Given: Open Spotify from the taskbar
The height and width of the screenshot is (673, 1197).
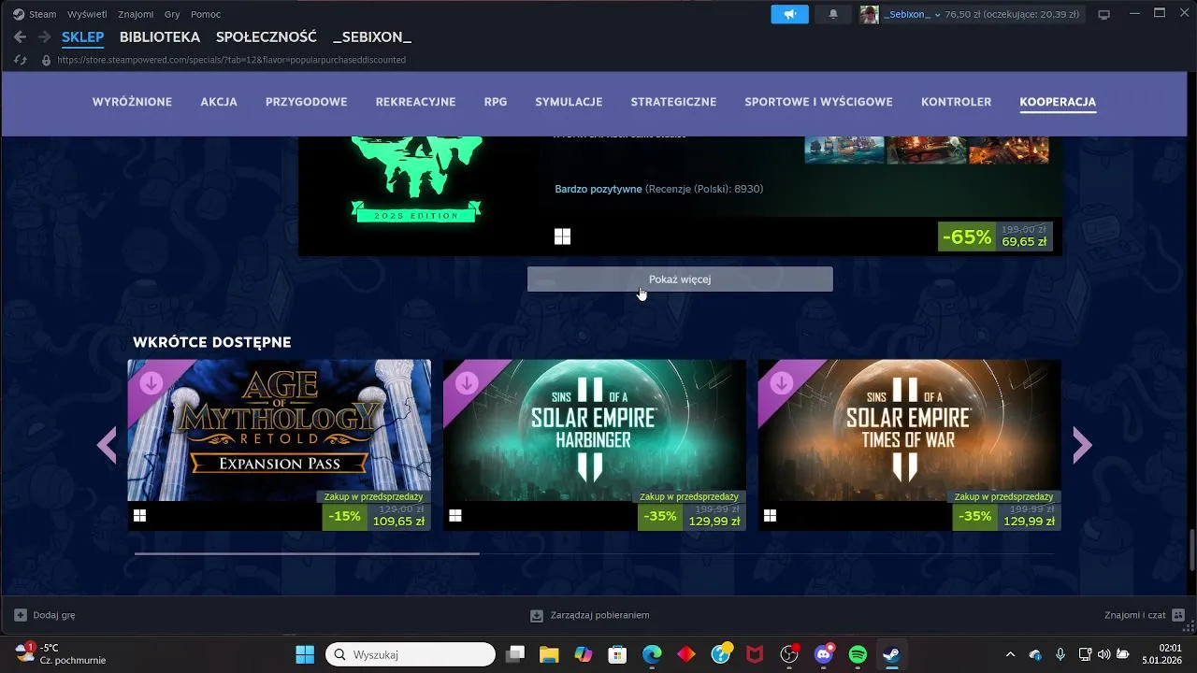Looking at the screenshot, I should 858,654.
